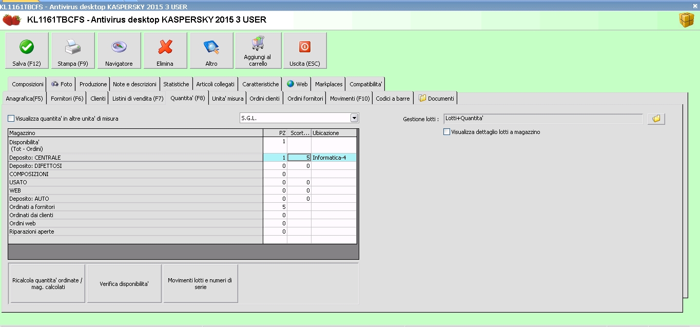
Task: Click the Verifica disponibilita' button
Action: (124, 283)
